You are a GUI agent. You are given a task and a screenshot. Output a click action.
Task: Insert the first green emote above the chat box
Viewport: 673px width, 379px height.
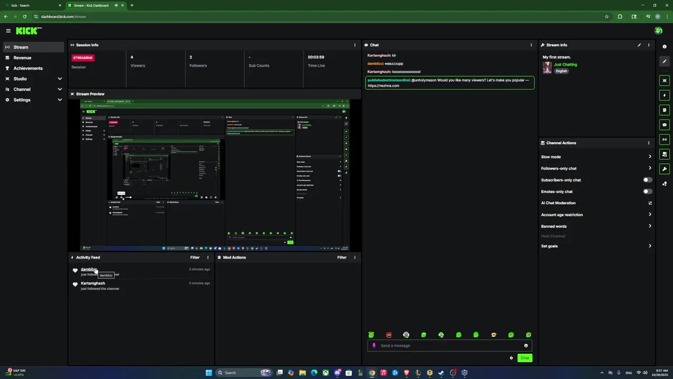click(371, 335)
